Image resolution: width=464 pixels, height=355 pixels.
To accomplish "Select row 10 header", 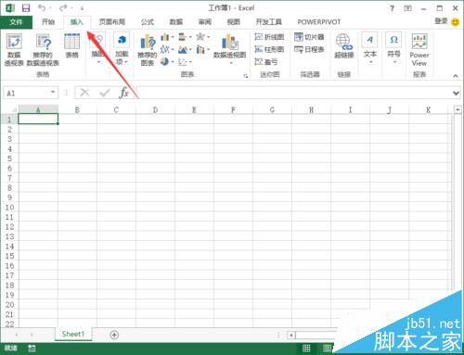I will pyautogui.click(x=9, y=207).
